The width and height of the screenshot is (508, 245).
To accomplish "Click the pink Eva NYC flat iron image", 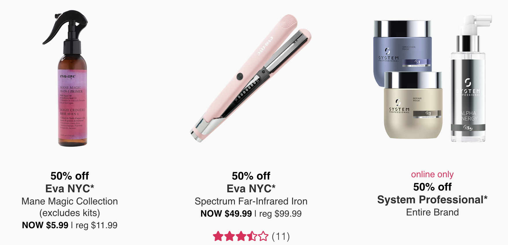I will pyautogui.click(x=251, y=78).
